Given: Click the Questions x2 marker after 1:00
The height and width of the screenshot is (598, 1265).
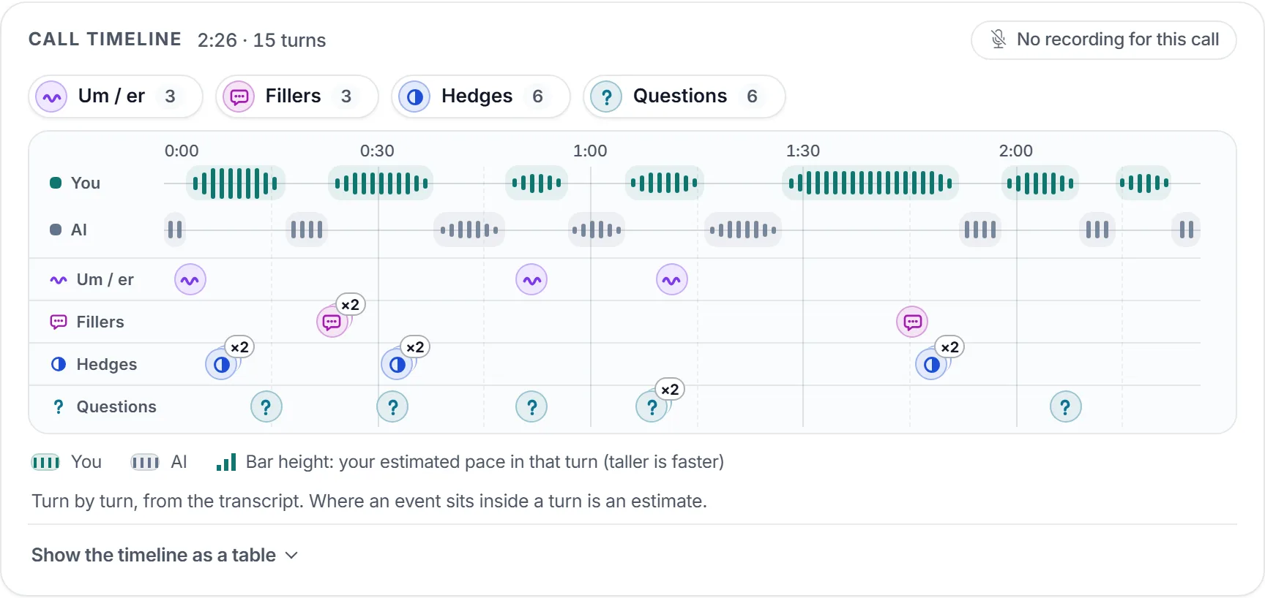Looking at the screenshot, I should coord(652,406).
